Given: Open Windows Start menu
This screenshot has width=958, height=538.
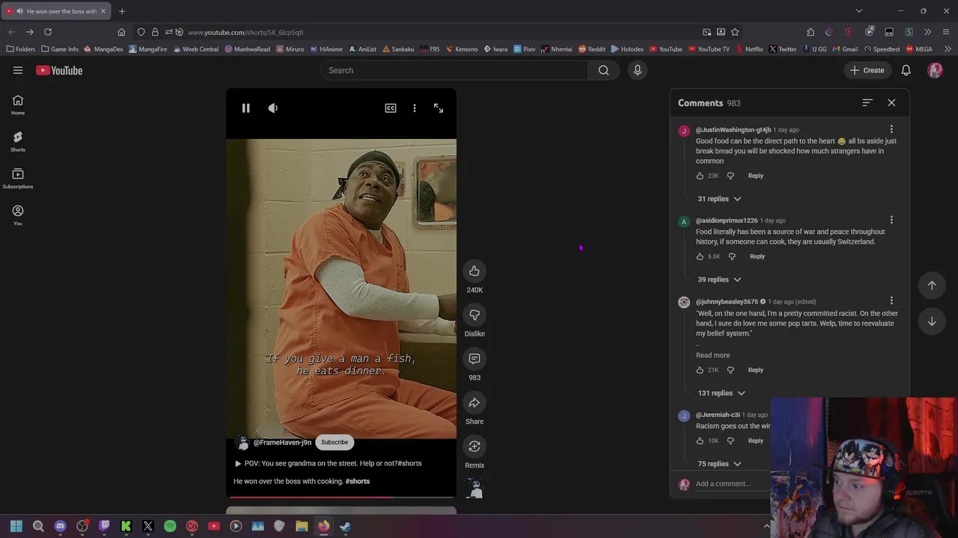Looking at the screenshot, I should pyautogui.click(x=16, y=526).
